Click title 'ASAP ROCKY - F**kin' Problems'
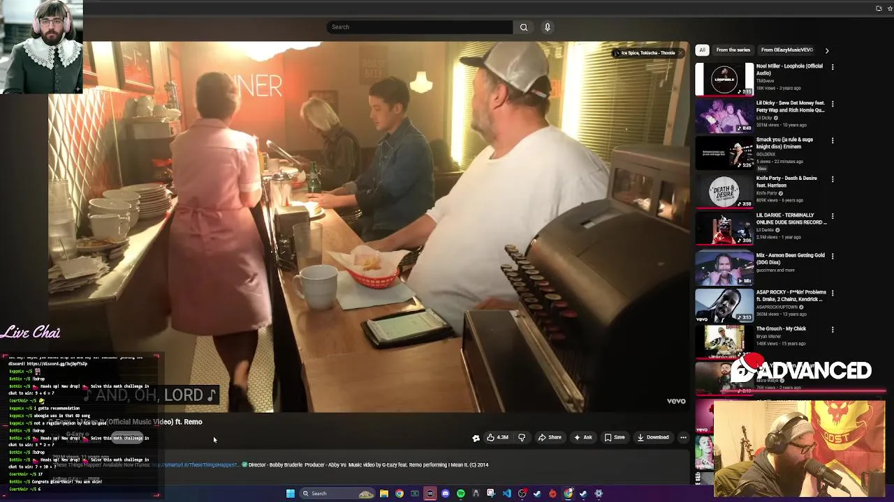This screenshot has height=502, width=894. [791, 296]
